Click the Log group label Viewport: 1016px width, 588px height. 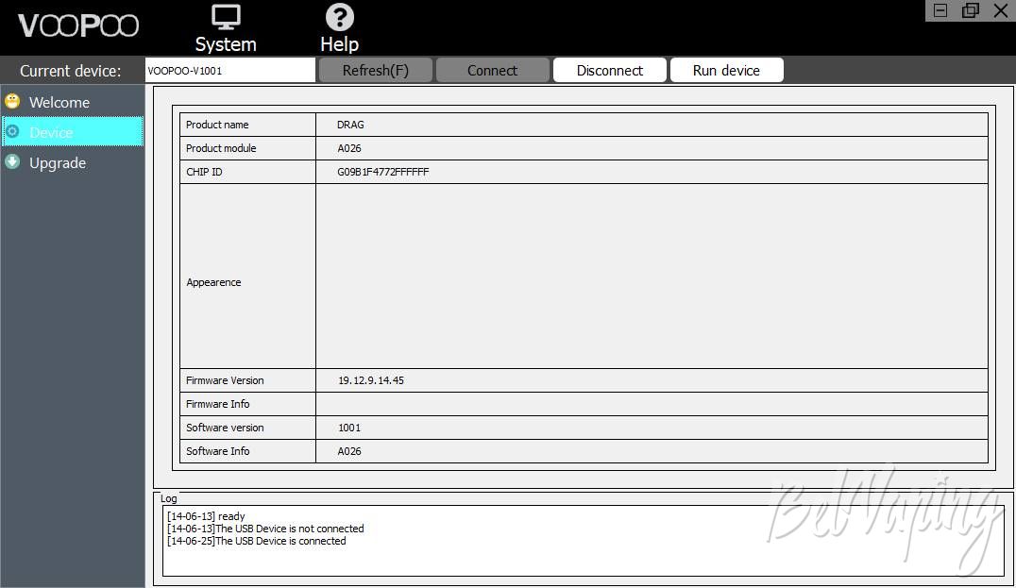tap(168, 498)
